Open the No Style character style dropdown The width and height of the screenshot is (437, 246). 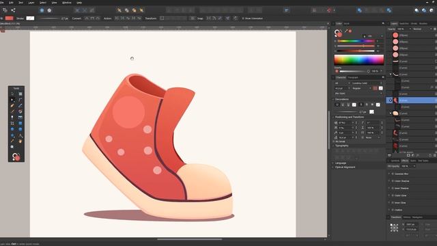pos(358,94)
